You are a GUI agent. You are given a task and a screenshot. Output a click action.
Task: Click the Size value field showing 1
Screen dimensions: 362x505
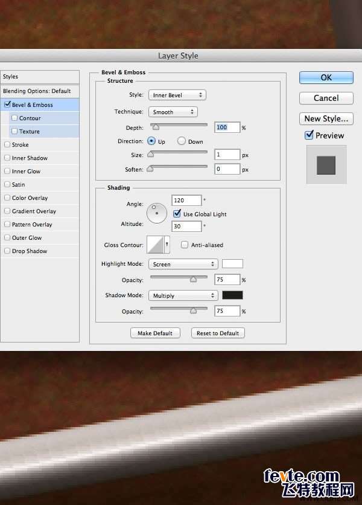227,155
